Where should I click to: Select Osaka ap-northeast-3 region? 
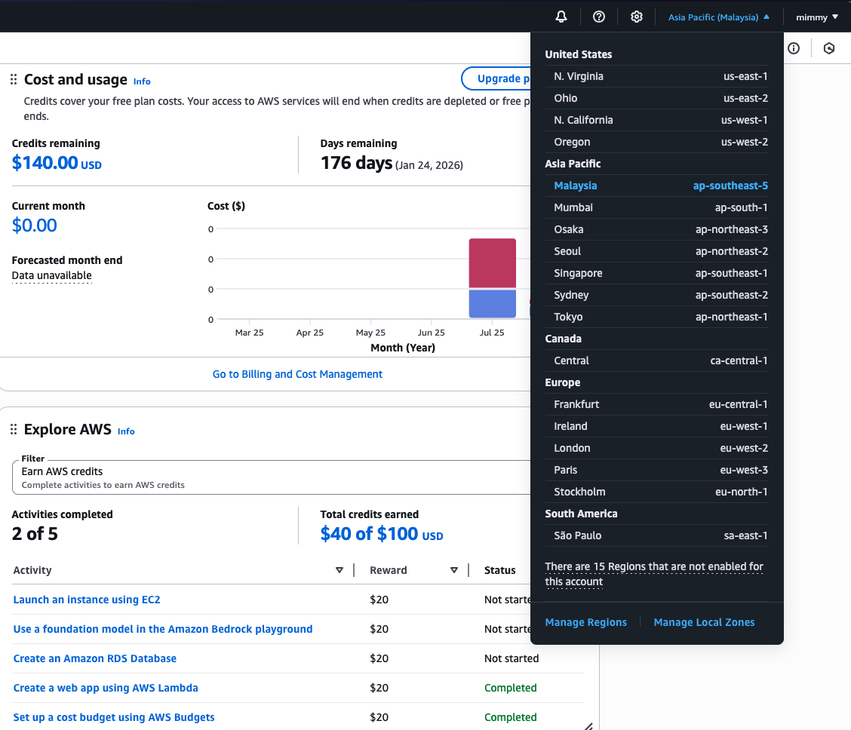coord(656,229)
